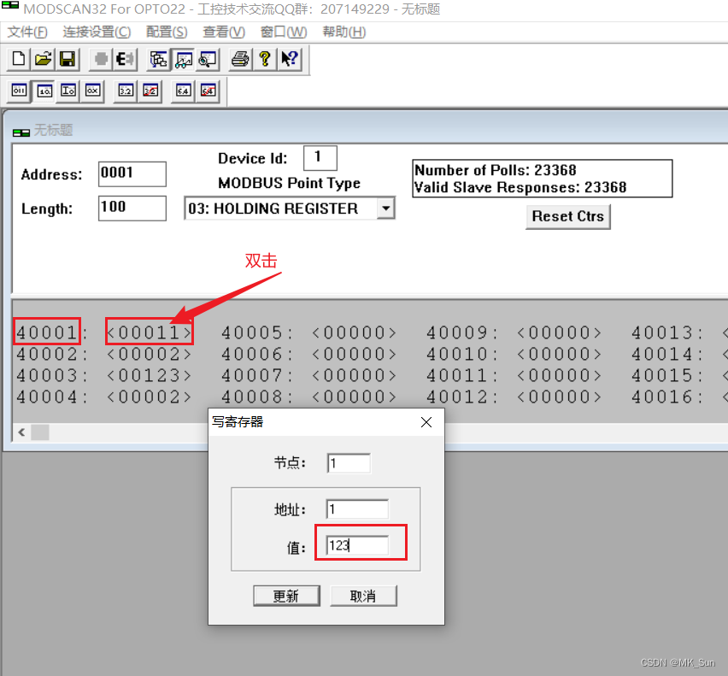Open the 查看(V) menu

[224, 32]
